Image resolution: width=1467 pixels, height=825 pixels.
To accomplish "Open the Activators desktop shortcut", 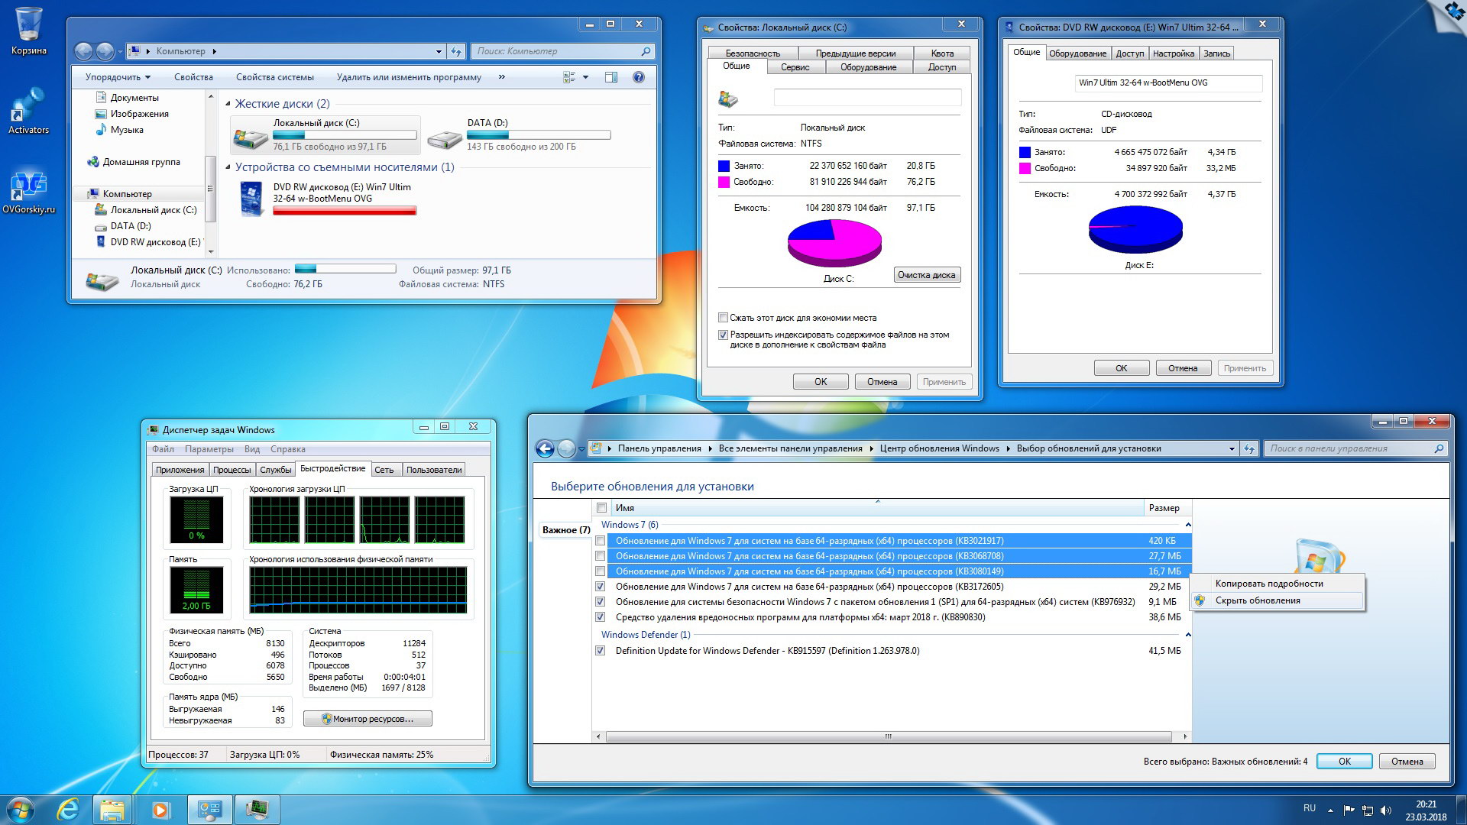I will [28, 111].
